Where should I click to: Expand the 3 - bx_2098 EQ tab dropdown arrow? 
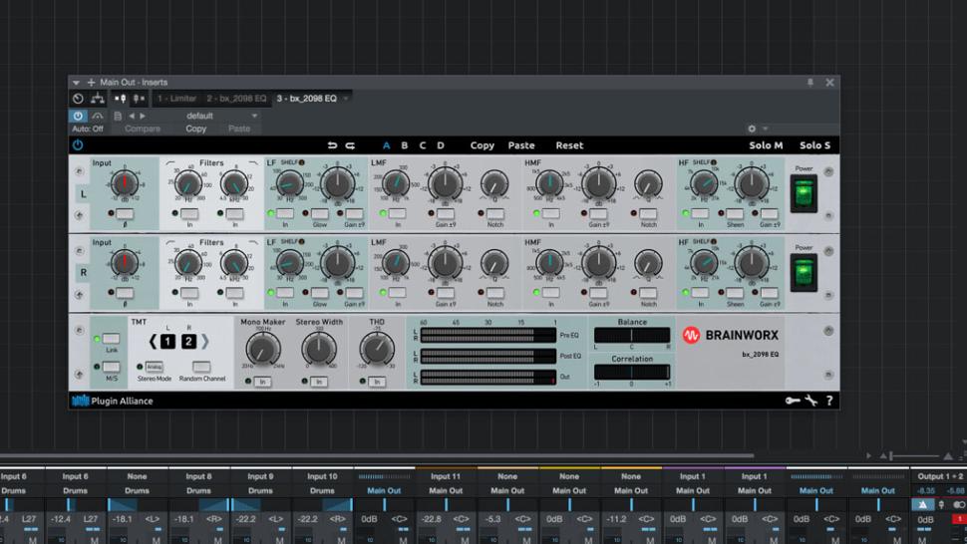click(x=346, y=99)
